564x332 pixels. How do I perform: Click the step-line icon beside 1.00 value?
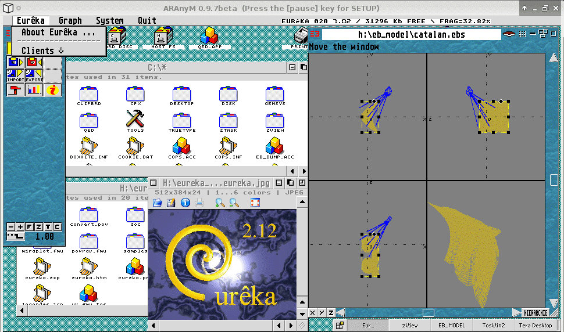tap(16, 236)
